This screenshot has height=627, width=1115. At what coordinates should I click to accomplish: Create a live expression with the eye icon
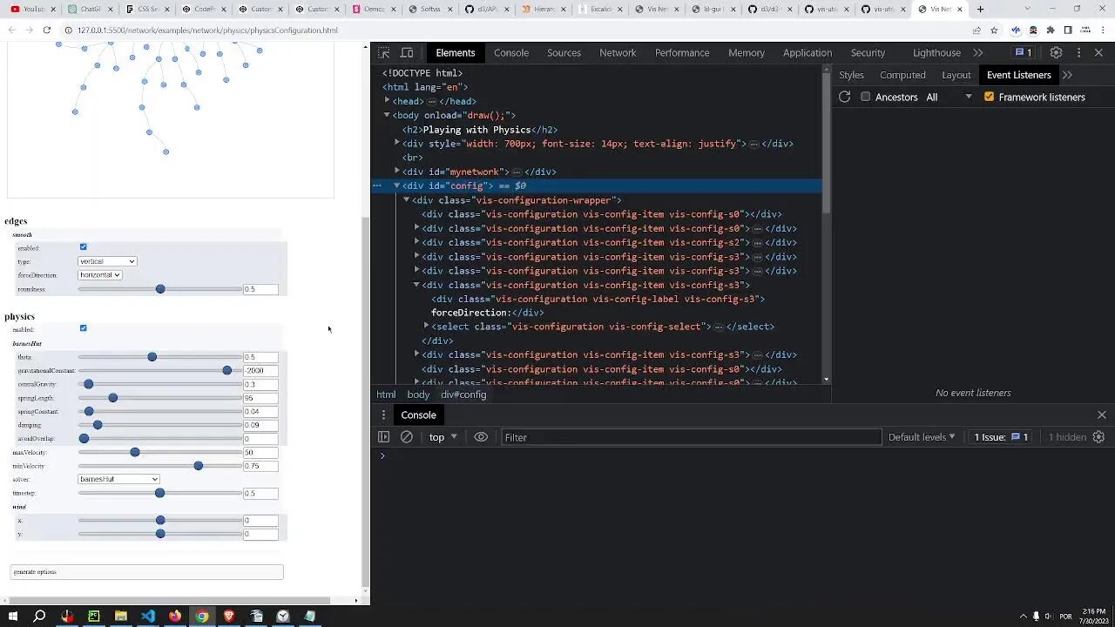click(x=481, y=437)
